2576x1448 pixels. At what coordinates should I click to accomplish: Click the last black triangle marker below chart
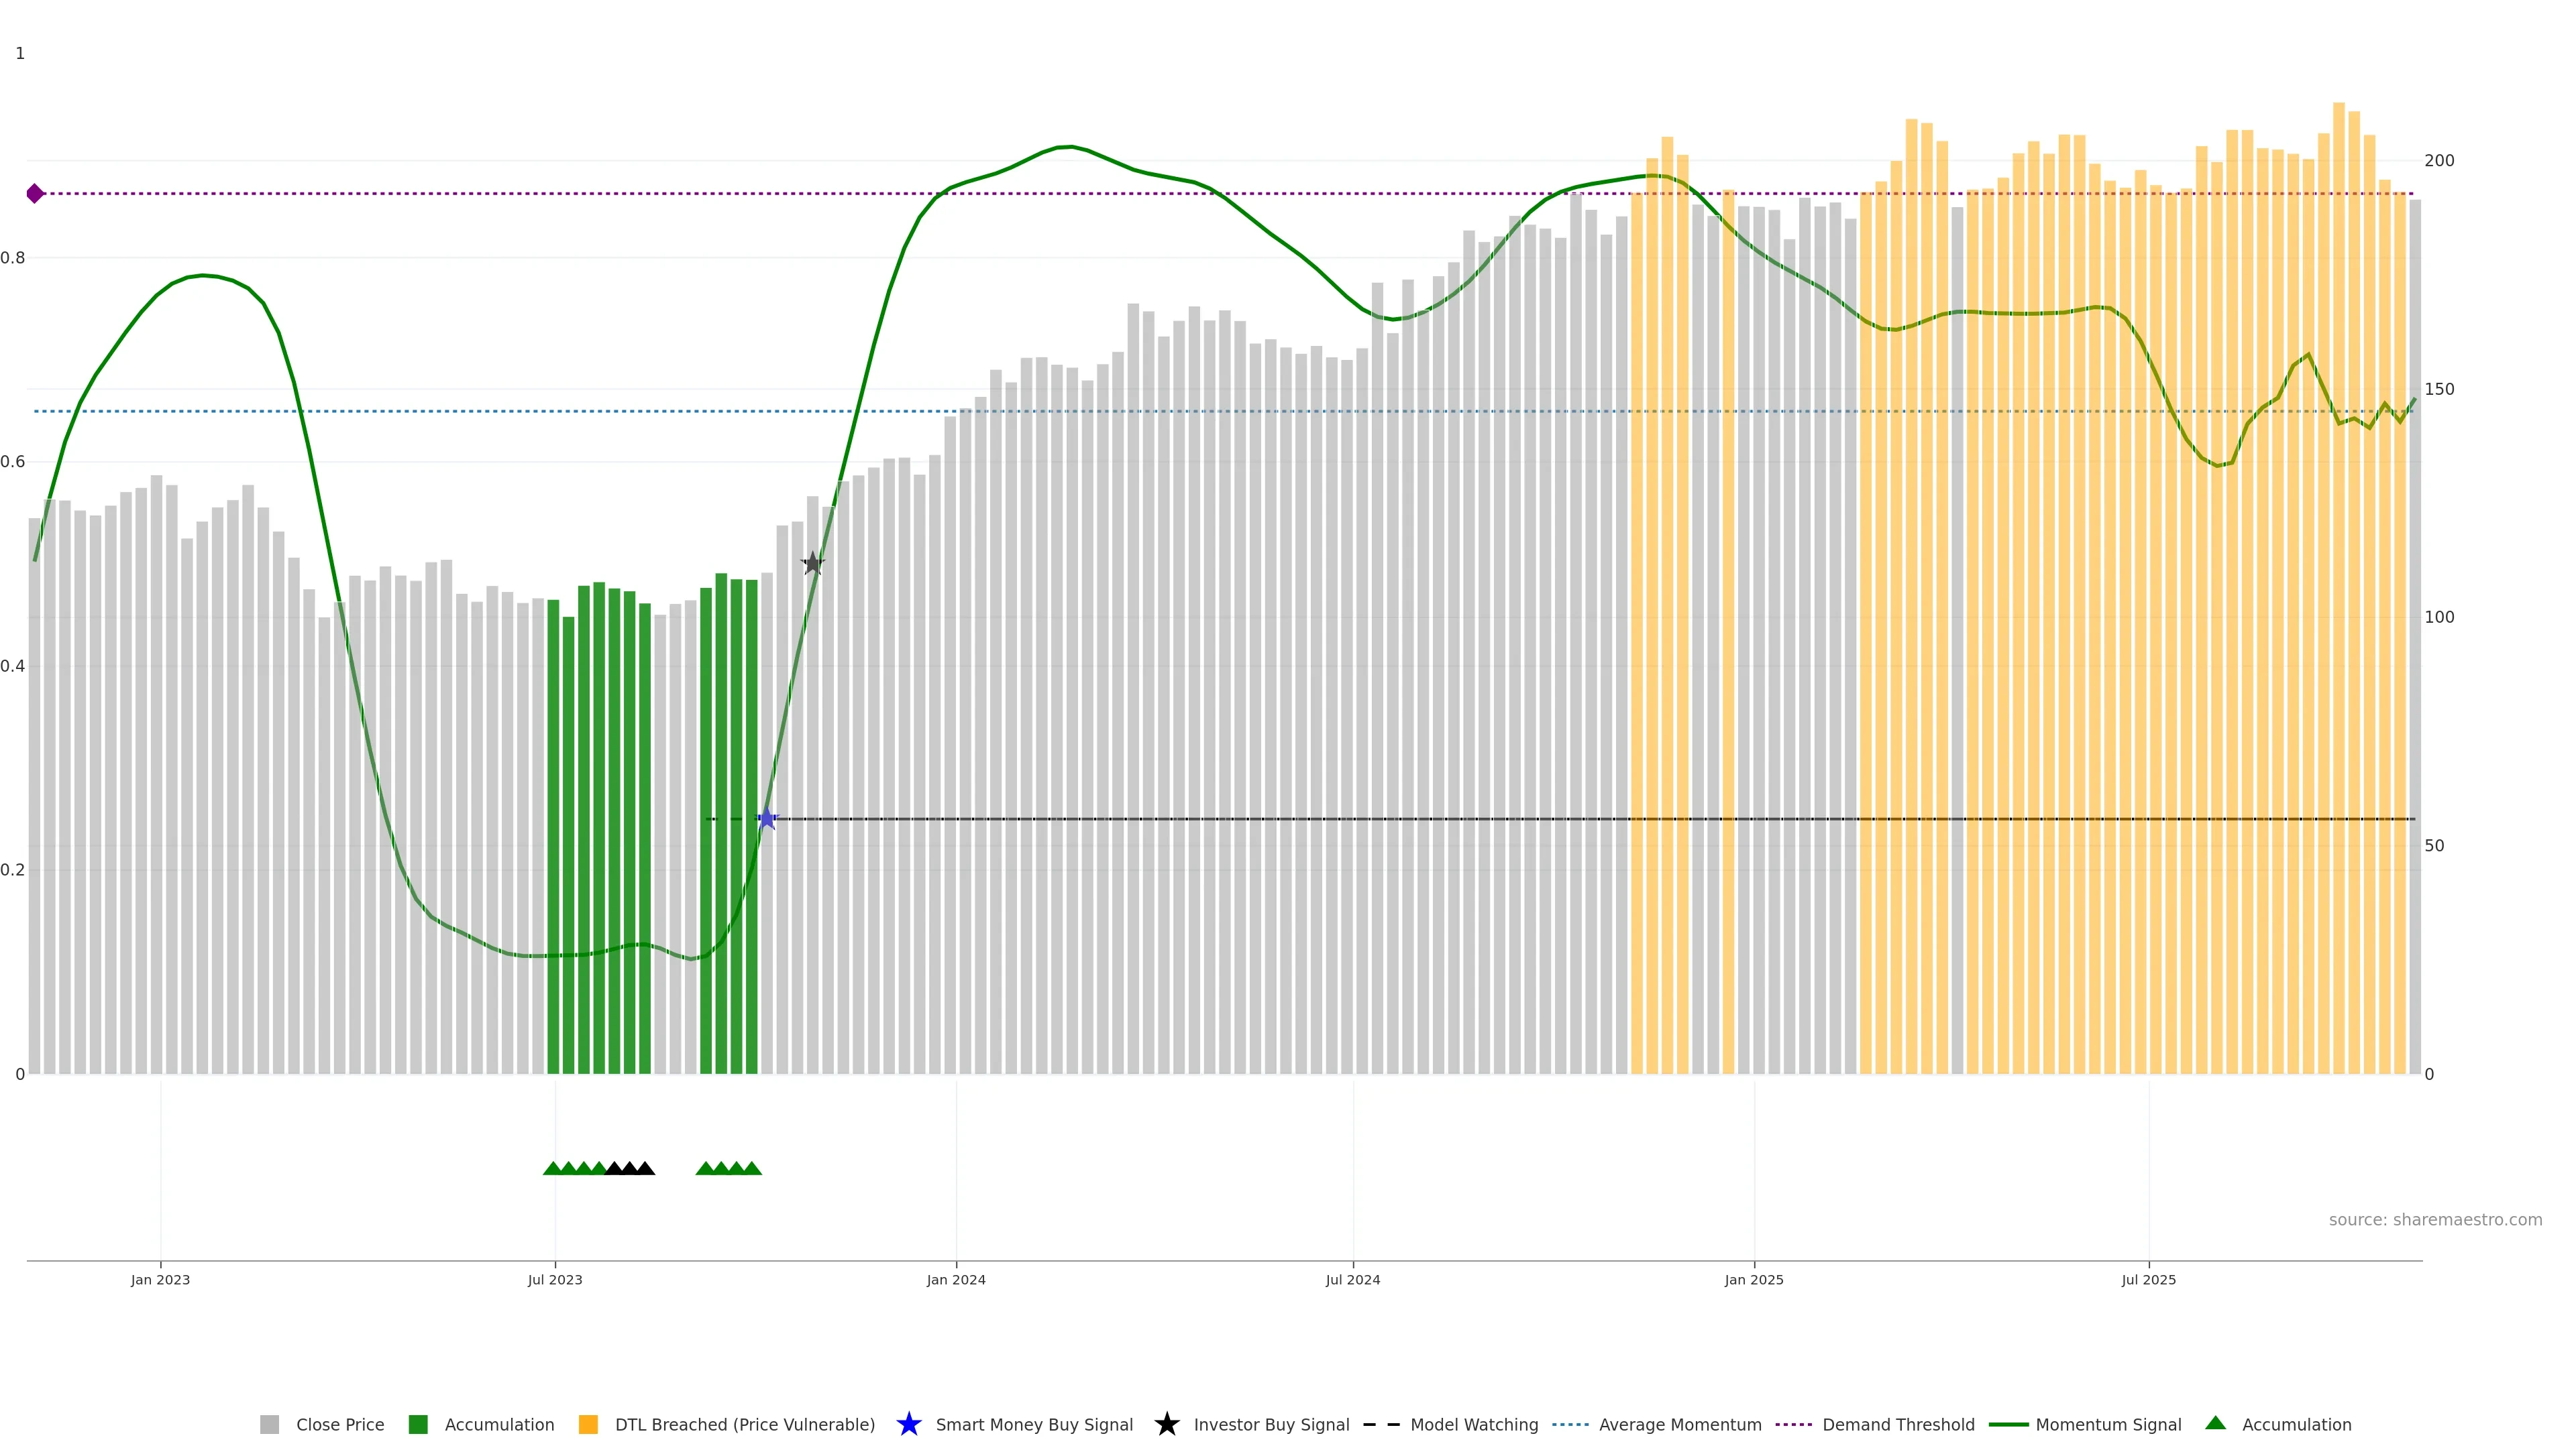[x=645, y=1168]
